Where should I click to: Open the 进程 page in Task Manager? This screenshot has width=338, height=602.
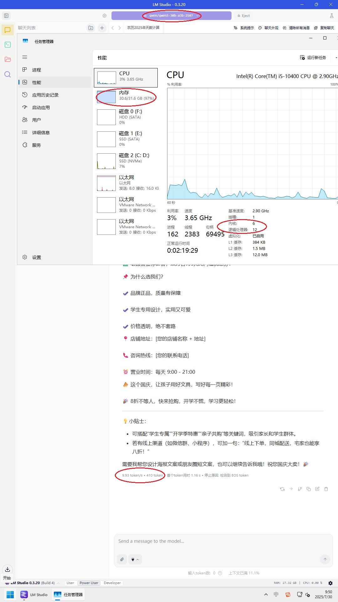click(55, 70)
